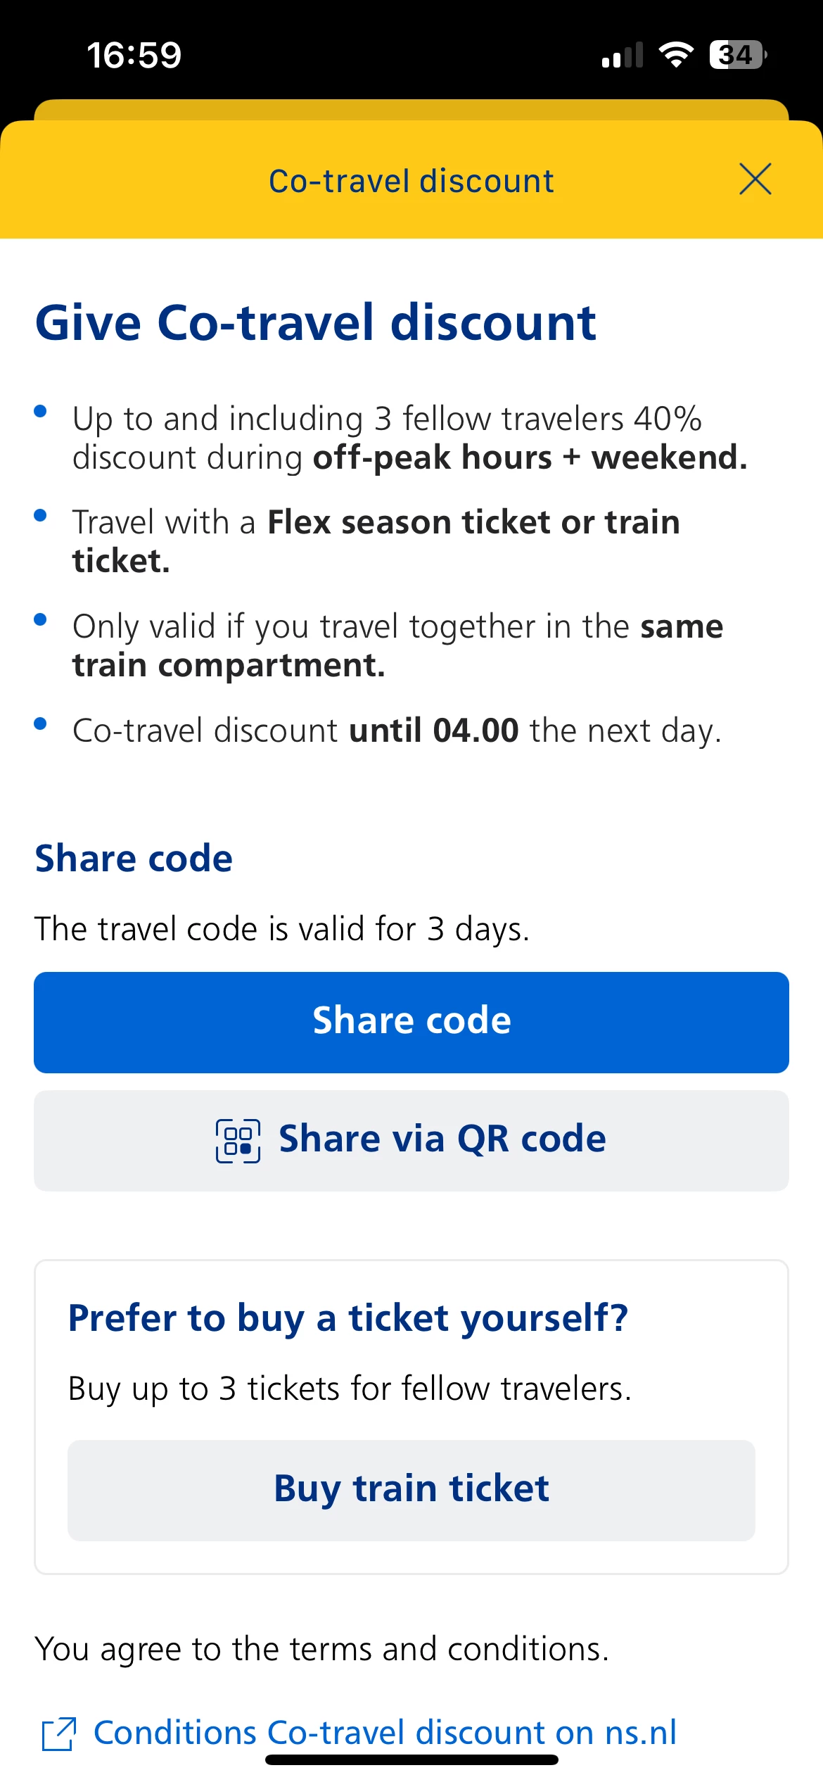Tap the Prefer to buy a ticket yourself heading
823x1782 pixels.
pos(347,1317)
